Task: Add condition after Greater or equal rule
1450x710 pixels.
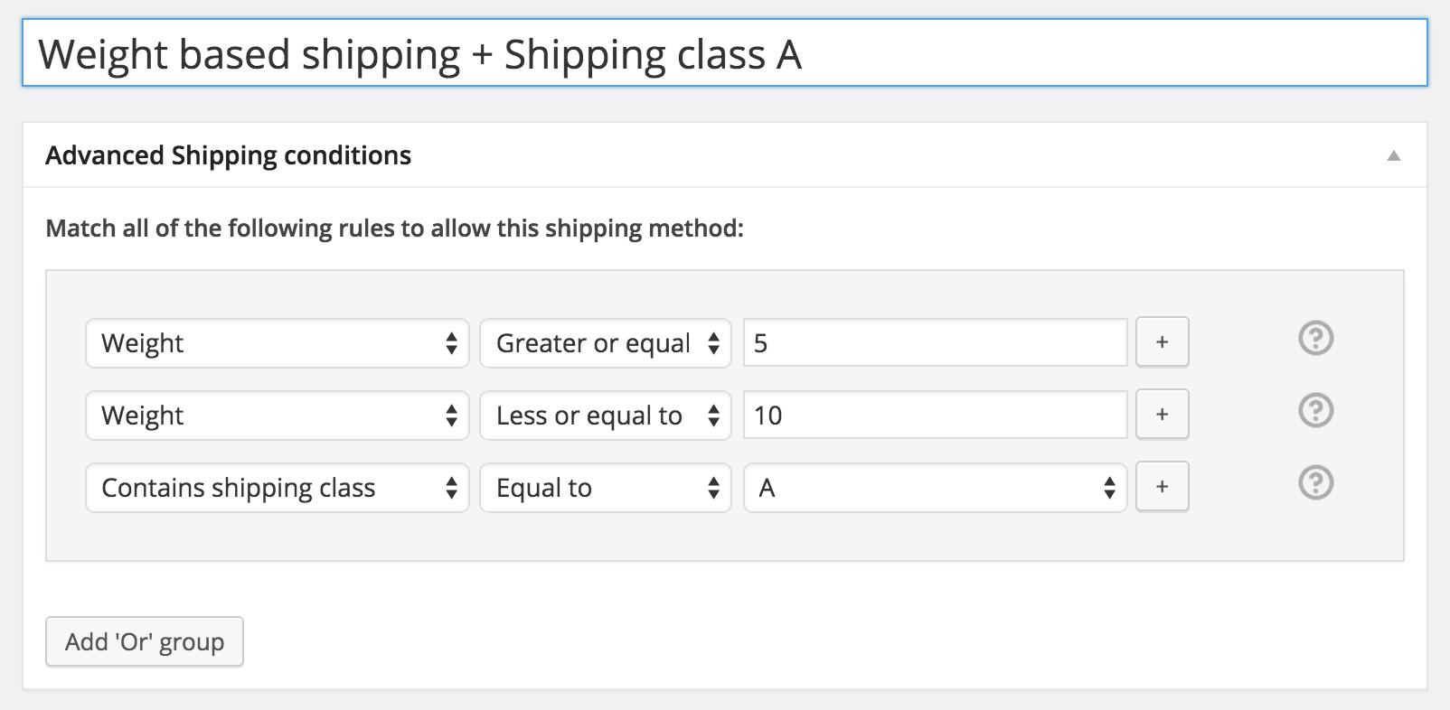Action: tap(1162, 342)
